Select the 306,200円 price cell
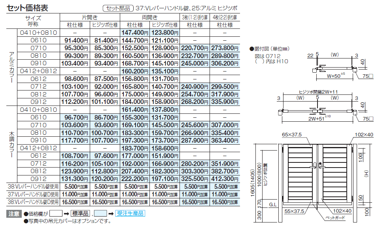The image size is (378, 230). (225, 64)
